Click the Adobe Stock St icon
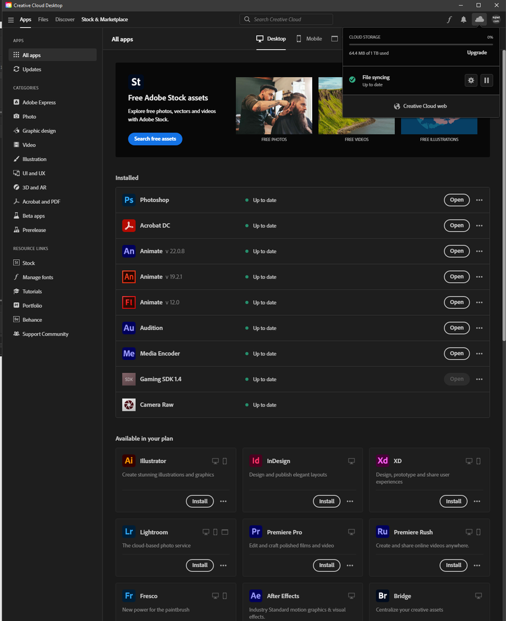The width and height of the screenshot is (506, 621). point(136,82)
